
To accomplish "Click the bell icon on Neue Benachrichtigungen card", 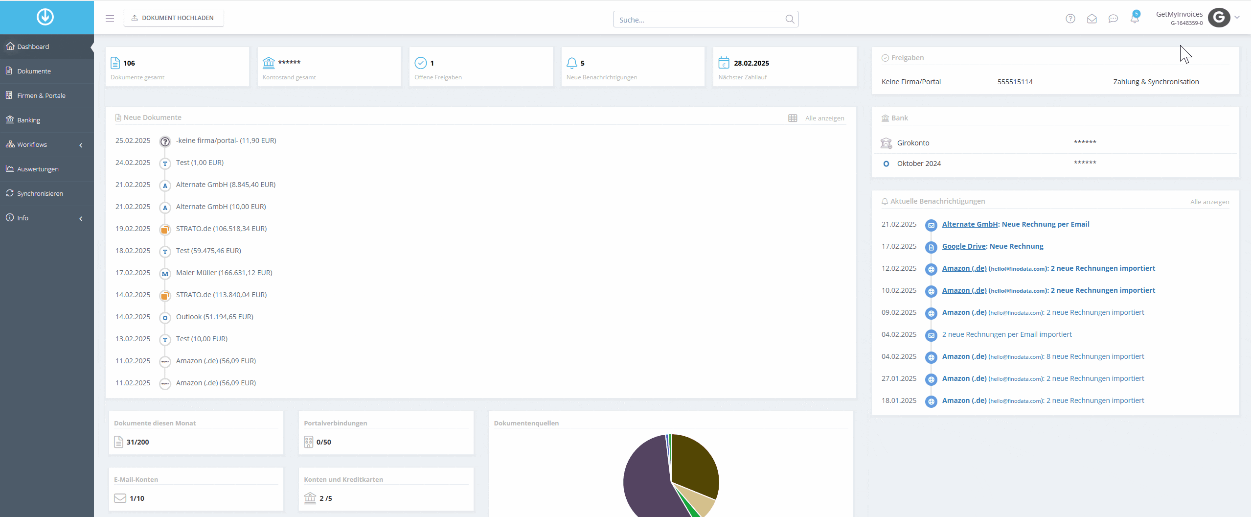I will tap(572, 63).
